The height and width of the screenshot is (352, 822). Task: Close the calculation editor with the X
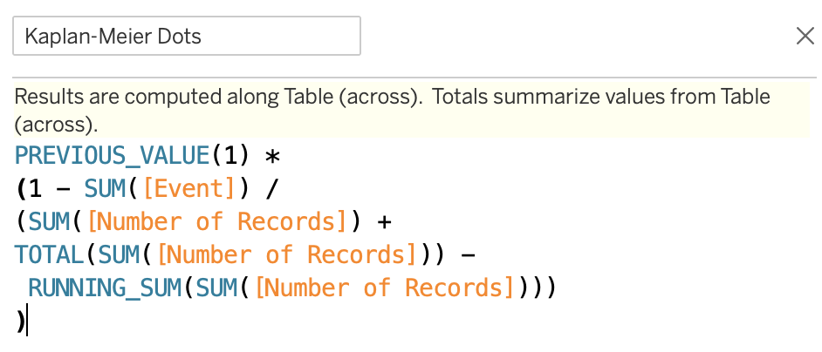coord(805,36)
